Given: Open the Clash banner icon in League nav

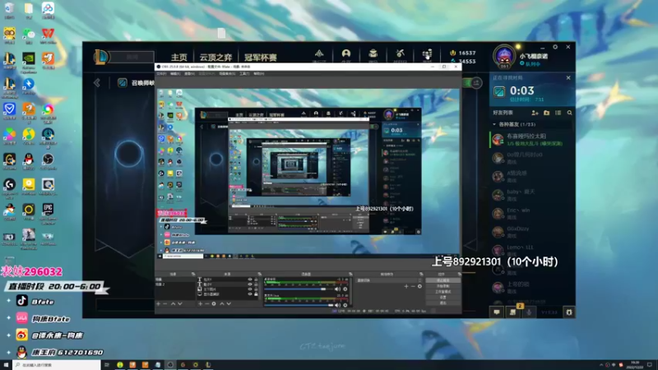Looking at the screenshot, I should tap(319, 53).
